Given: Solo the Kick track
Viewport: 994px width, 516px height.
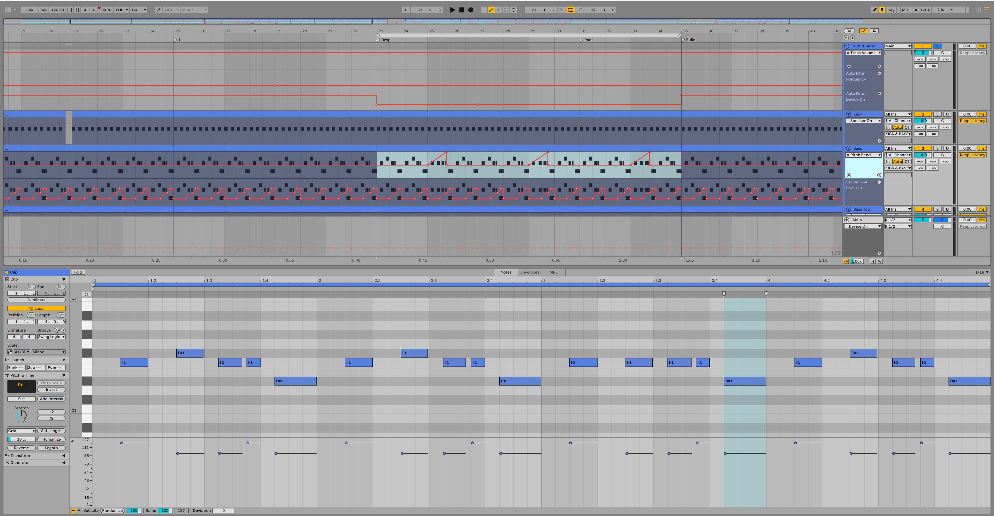Looking at the screenshot, I should [x=937, y=114].
